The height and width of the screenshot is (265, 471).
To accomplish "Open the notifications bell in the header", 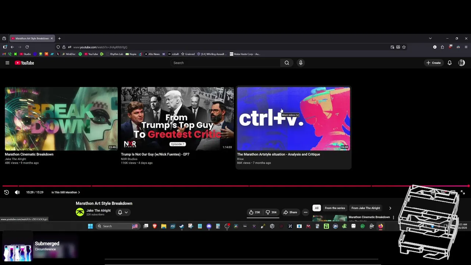I will (x=449, y=63).
